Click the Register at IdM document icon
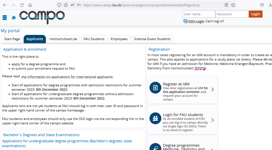272x150 pixels. [x=155, y=88]
